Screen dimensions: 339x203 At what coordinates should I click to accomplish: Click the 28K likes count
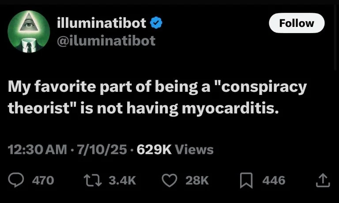click(196, 180)
